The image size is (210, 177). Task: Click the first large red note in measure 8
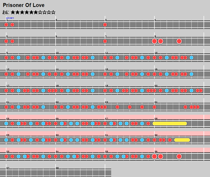[154, 41]
